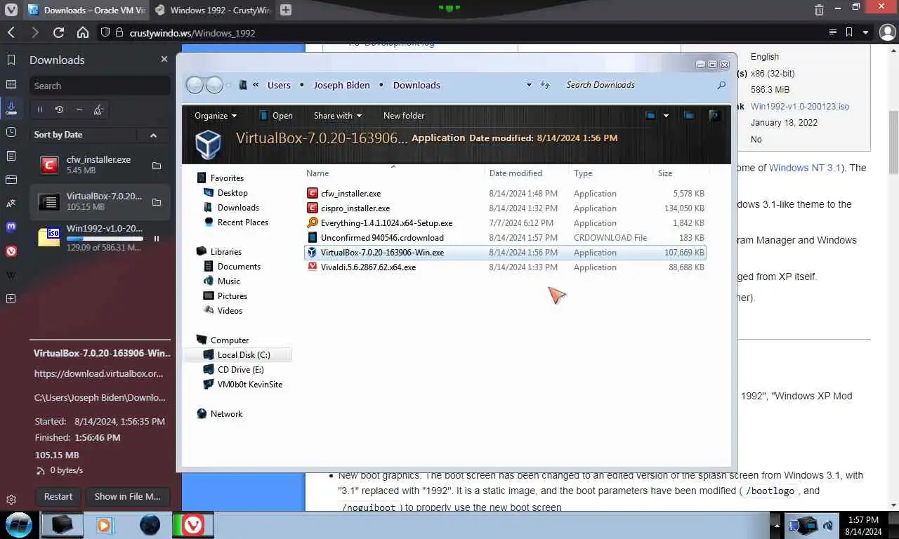Open the Window panel icon in sidebar
899x539 pixels.
click(x=11, y=180)
